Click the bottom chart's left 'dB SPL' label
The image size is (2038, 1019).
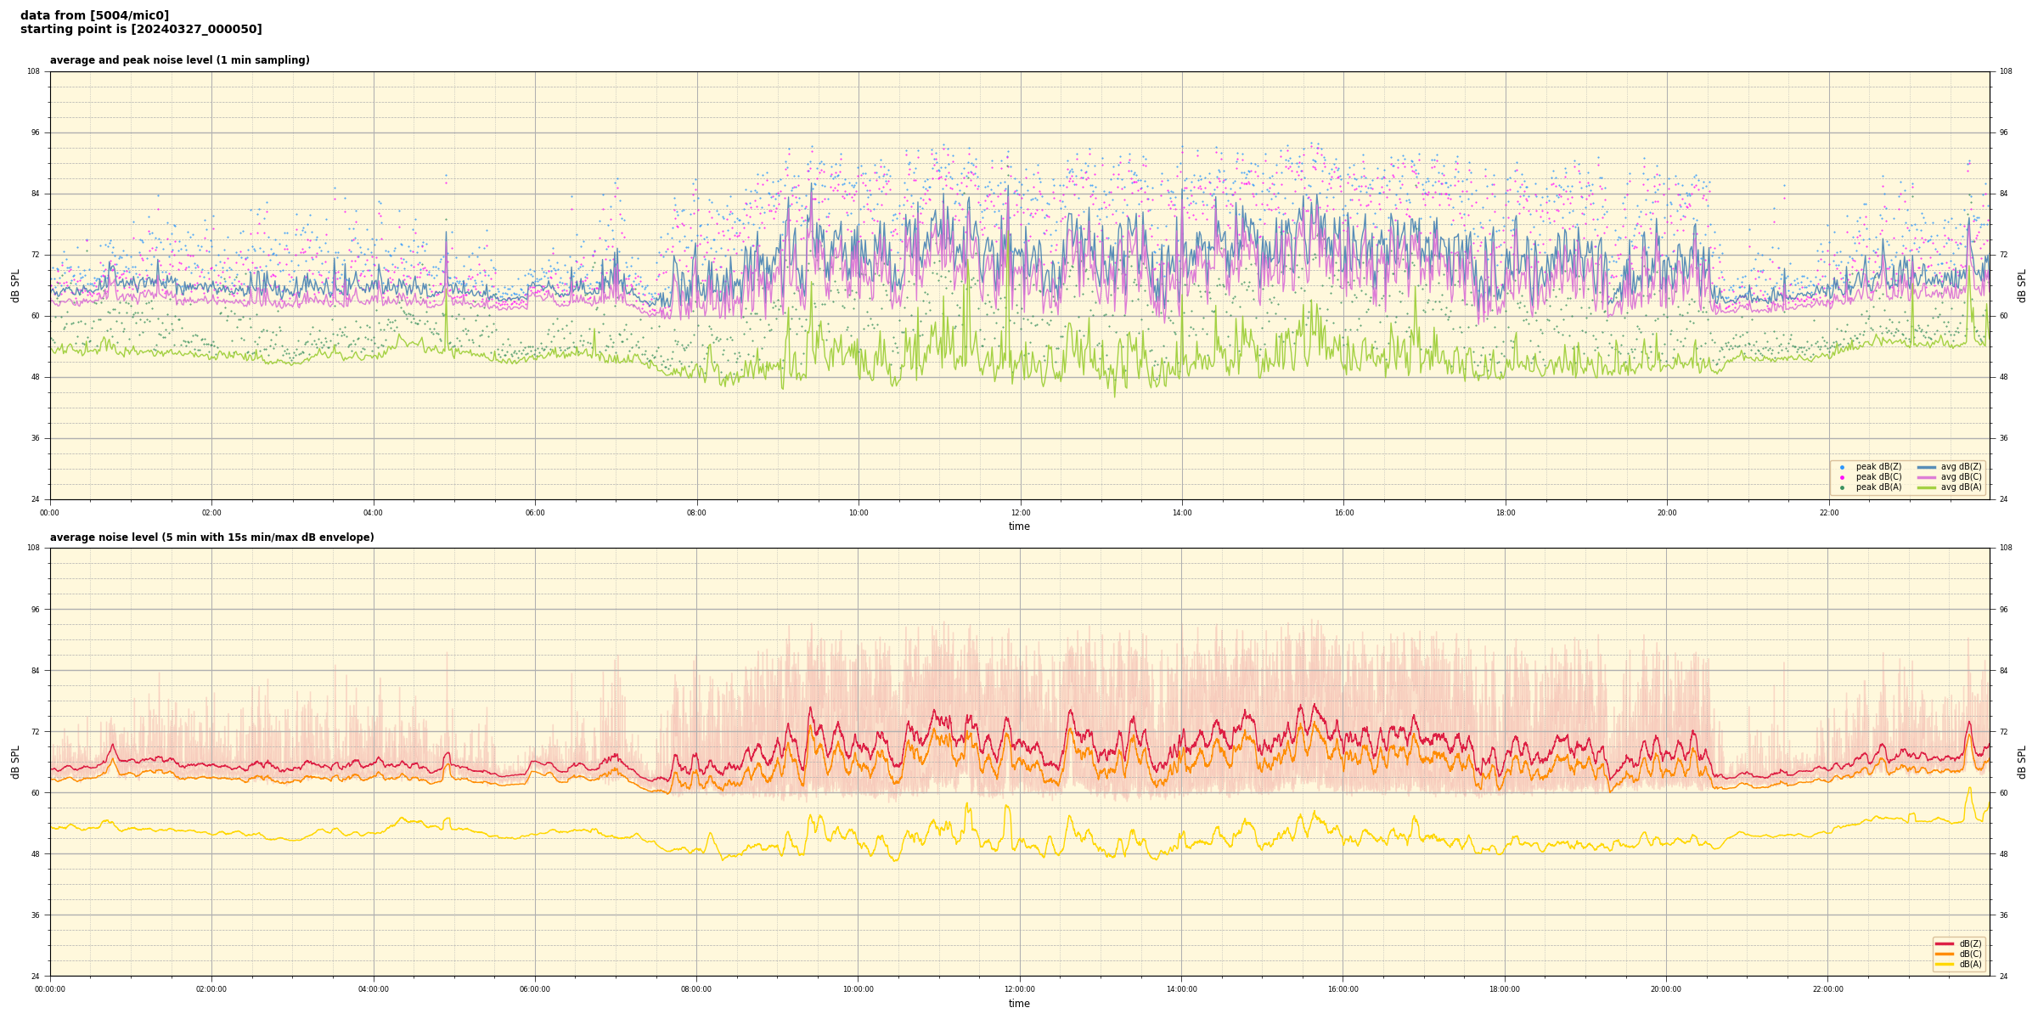(15, 762)
